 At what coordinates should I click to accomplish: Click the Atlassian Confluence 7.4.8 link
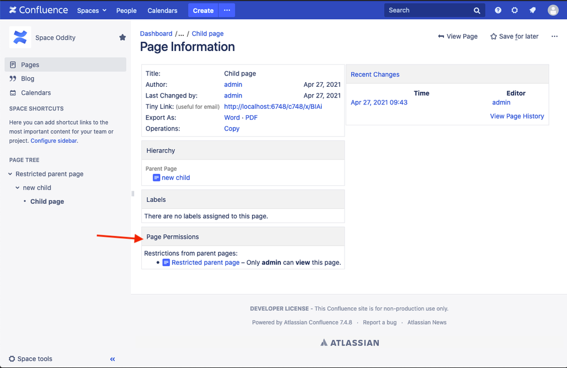tap(318, 322)
